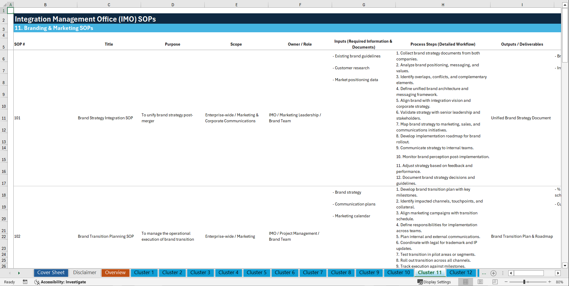This screenshot has width=569, height=286.
Task: Click the Display Settings icon
Action: [x=420, y=282]
